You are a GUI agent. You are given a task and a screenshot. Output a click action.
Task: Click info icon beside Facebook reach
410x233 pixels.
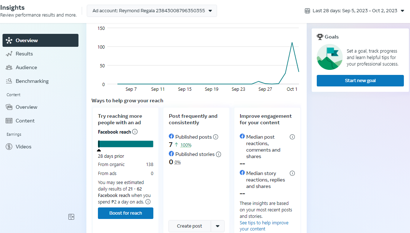tap(135, 132)
